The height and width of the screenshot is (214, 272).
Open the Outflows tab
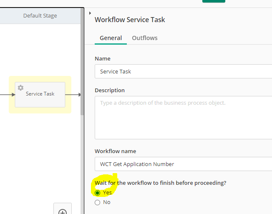pyautogui.click(x=145, y=38)
